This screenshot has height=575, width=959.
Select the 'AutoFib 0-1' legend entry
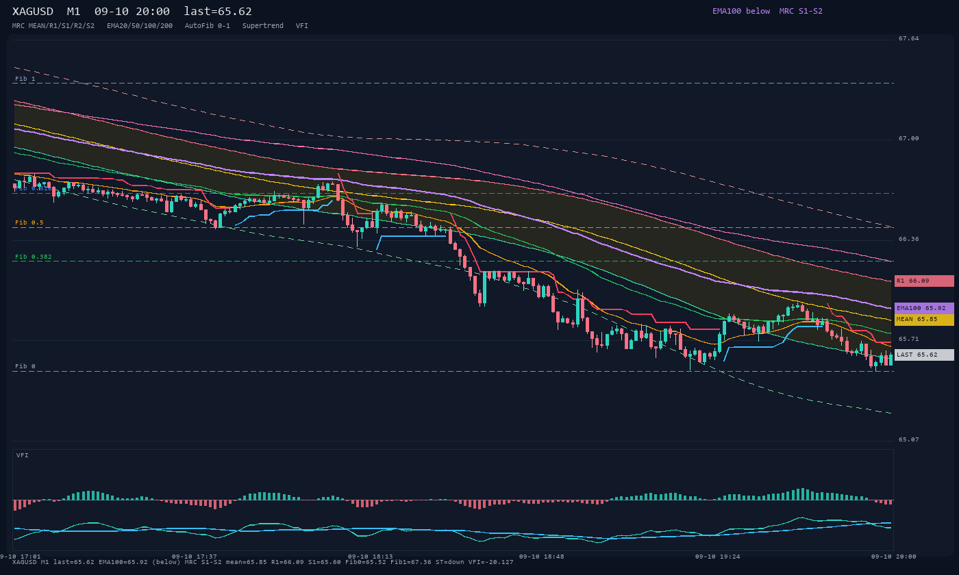(208, 26)
